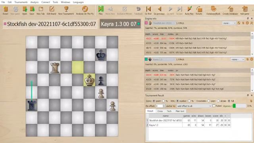This screenshot has width=254, height=143.
Task: Click the Exclusive Moves toolbar icon
Action: point(124,10)
